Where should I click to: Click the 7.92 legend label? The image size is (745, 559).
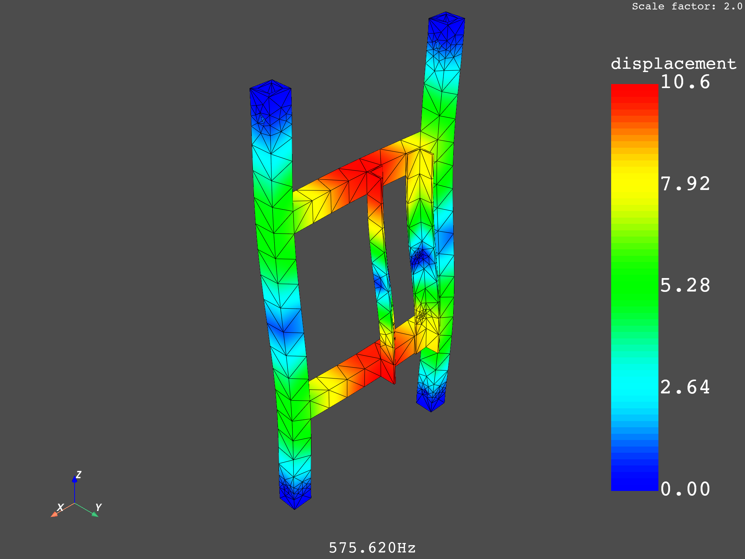pos(685,183)
